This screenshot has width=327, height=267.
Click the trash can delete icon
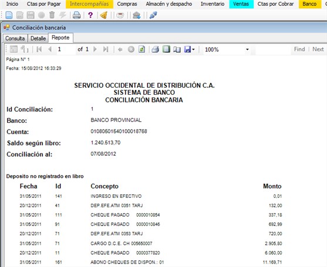pyautogui.click(x=52, y=15)
